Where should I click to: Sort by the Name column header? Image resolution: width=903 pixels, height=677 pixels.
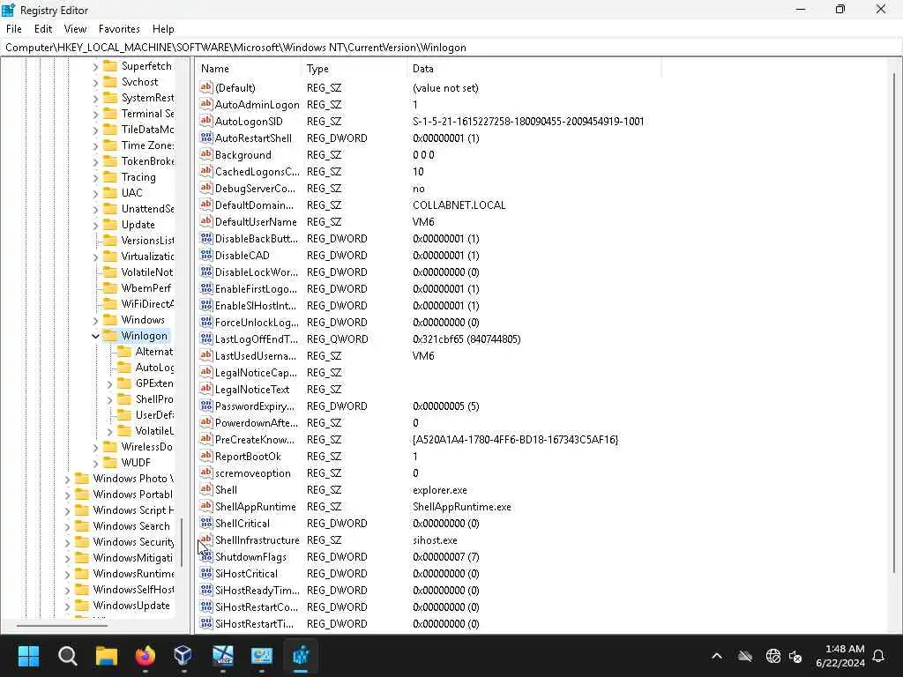pos(248,69)
